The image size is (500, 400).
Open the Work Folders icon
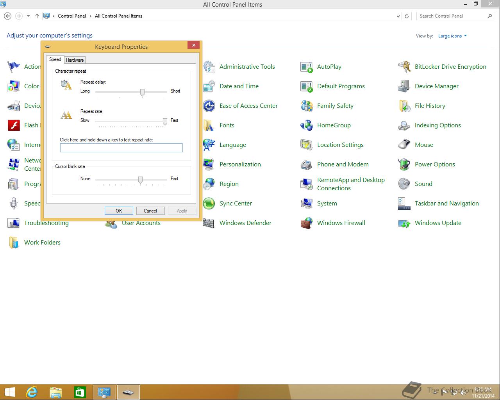[14, 243]
